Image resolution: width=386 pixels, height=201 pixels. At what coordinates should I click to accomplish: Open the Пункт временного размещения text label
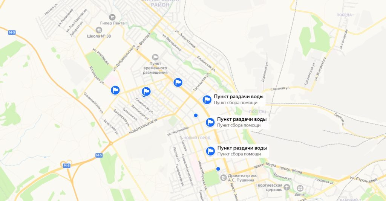pos(155,68)
